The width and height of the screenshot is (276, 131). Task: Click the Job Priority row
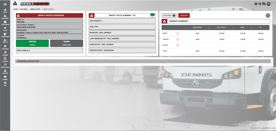click(122, 21)
